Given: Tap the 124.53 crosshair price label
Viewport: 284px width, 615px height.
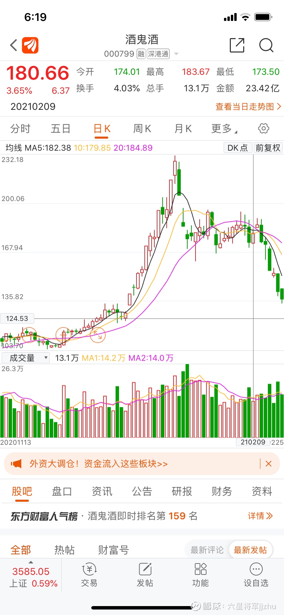Looking at the screenshot, I should point(17,318).
